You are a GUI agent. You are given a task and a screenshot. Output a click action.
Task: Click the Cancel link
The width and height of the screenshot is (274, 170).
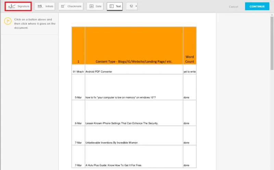[x=233, y=7]
